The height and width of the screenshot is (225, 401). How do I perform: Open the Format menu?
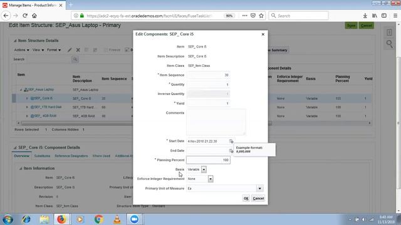[x=54, y=50]
